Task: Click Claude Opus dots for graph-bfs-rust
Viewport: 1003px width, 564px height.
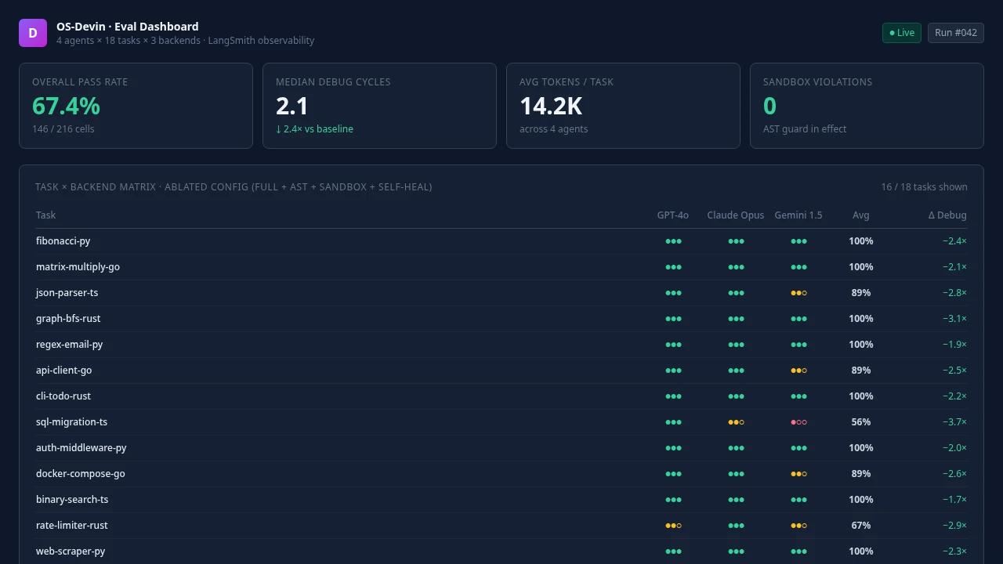Action: (736, 319)
